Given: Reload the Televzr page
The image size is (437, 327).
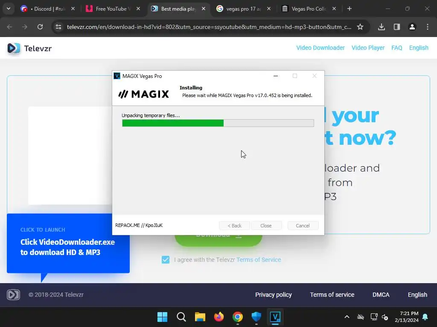Looking at the screenshot, I should (40, 27).
